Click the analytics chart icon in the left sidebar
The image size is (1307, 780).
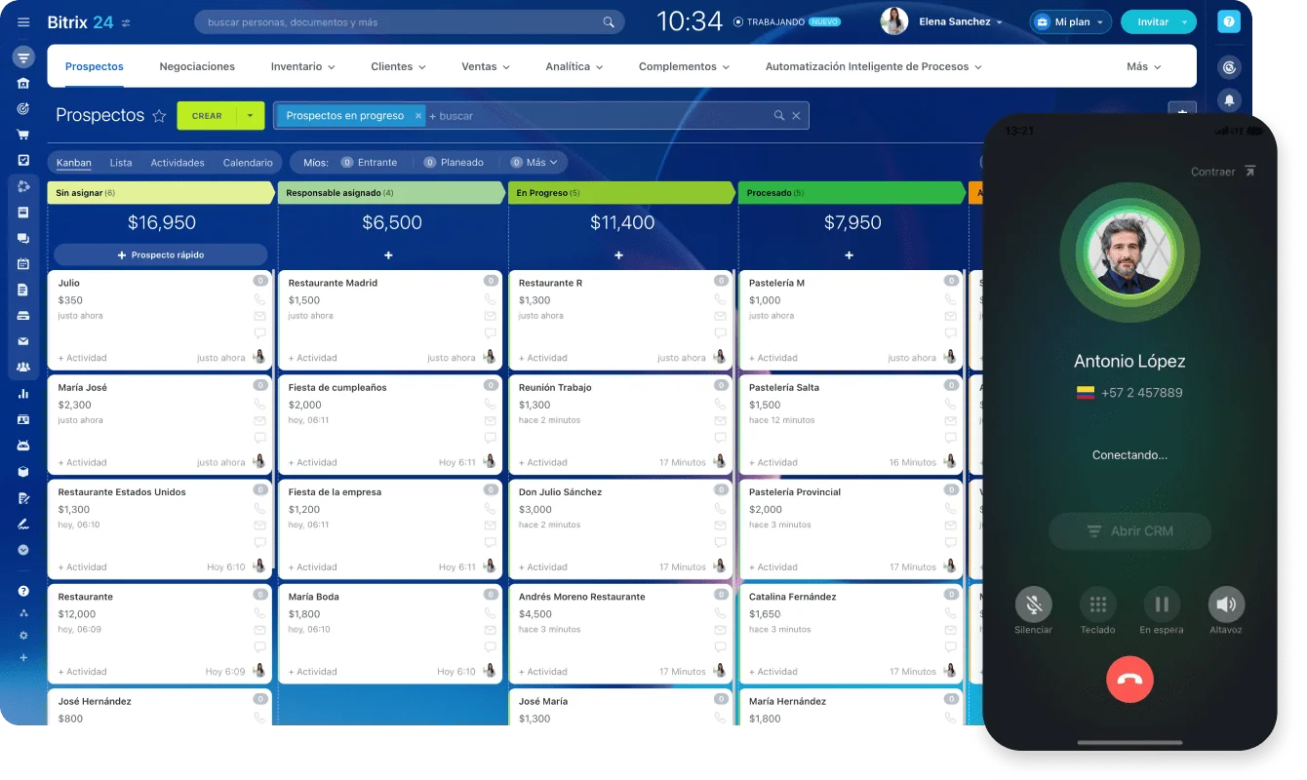(x=21, y=394)
